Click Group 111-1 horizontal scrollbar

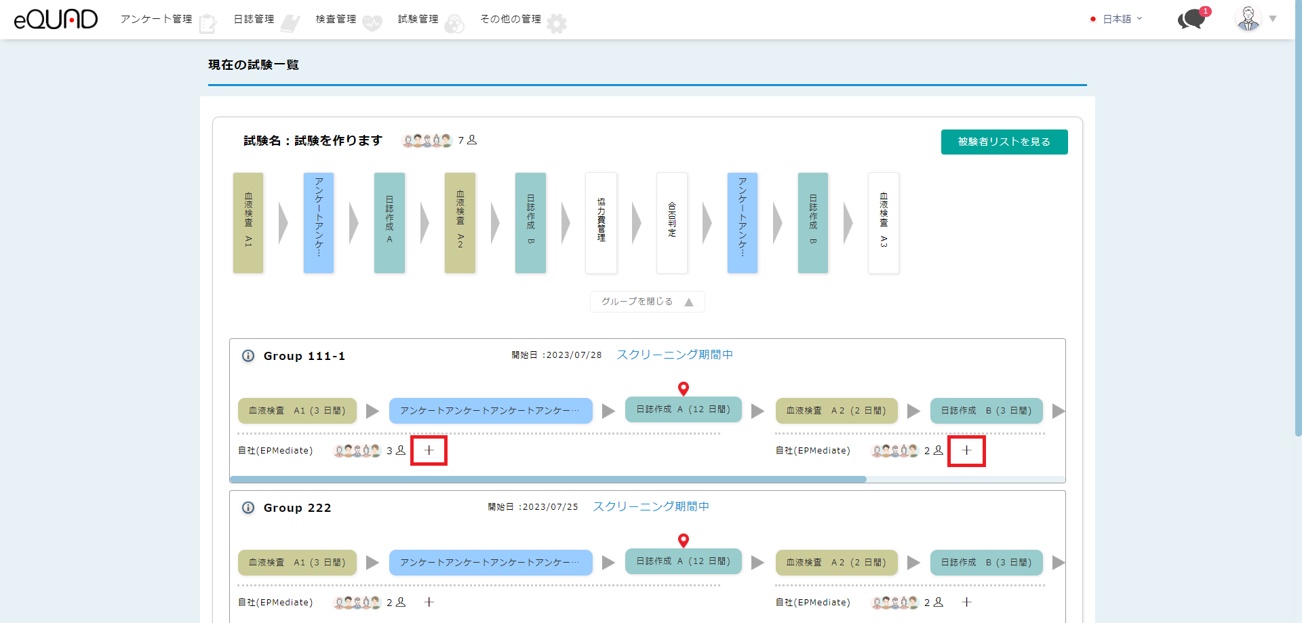click(x=548, y=479)
